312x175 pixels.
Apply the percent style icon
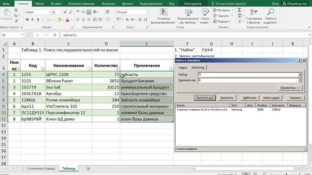pyautogui.click(x=127, y=19)
